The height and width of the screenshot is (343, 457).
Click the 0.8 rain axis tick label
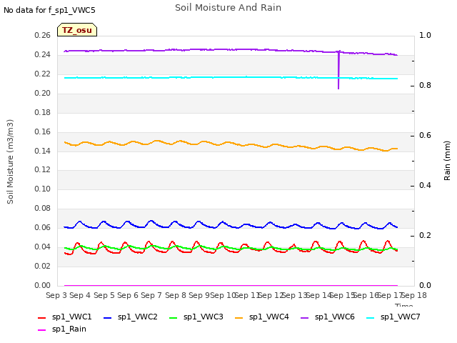tap(425, 86)
